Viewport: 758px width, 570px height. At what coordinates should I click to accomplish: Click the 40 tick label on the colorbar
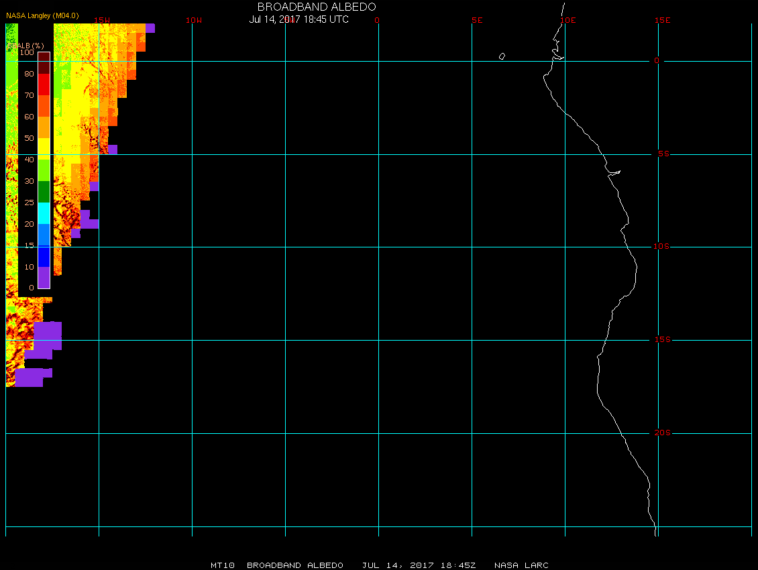pyautogui.click(x=29, y=160)
